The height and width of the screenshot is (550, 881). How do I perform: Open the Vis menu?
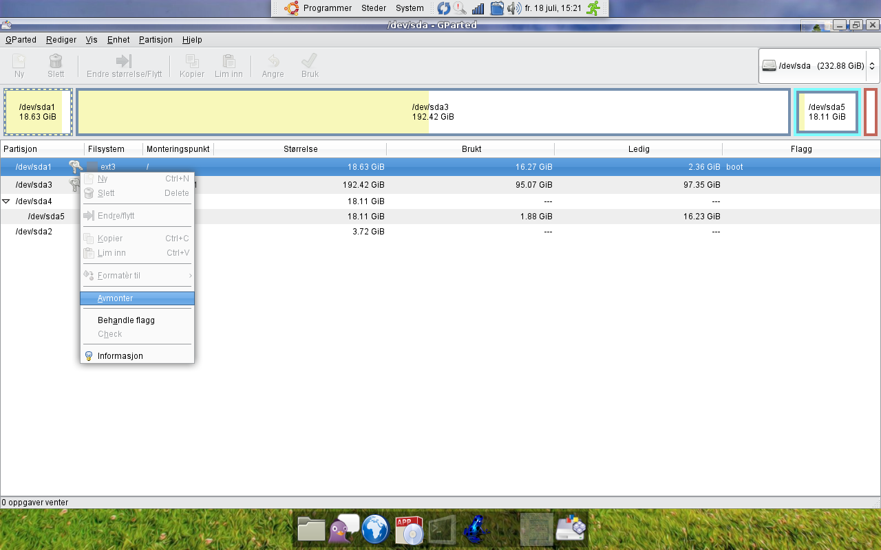(92, 40)
